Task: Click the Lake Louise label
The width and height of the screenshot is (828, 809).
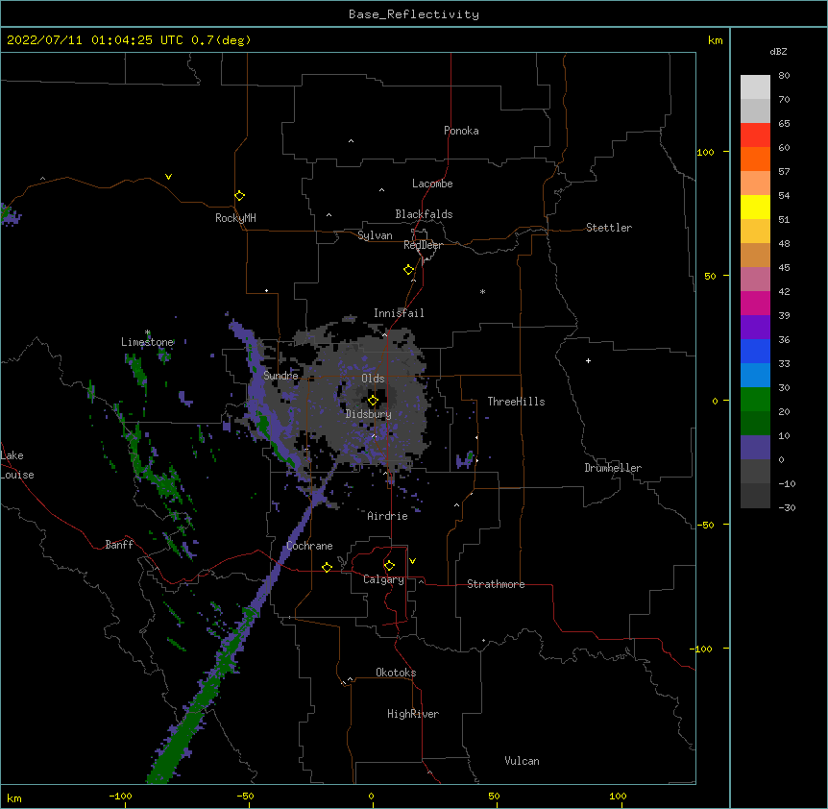Action: click(17, 465)
